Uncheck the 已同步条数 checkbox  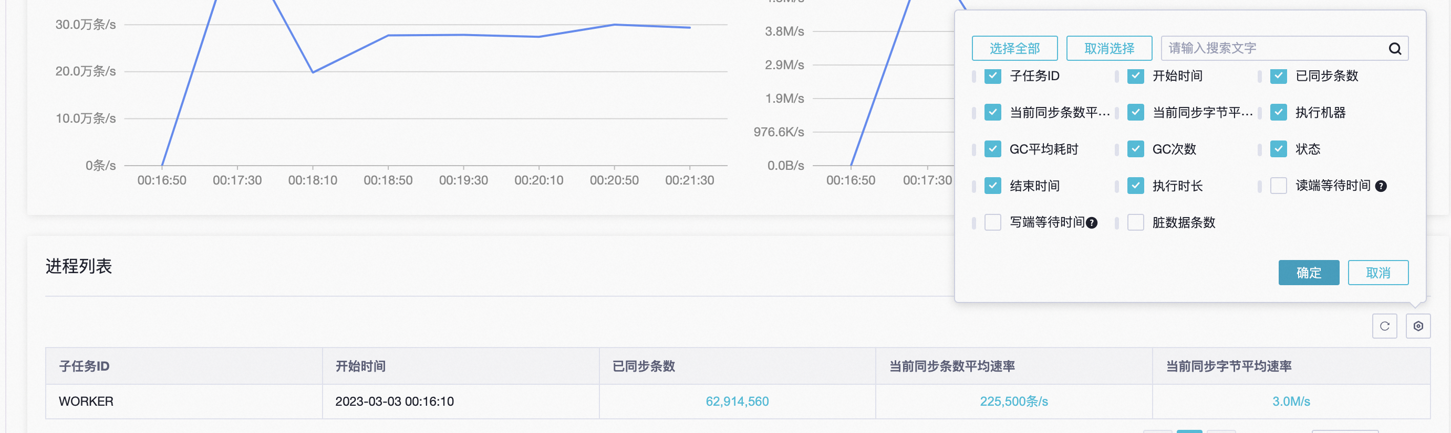click(x=1278, y=76)
